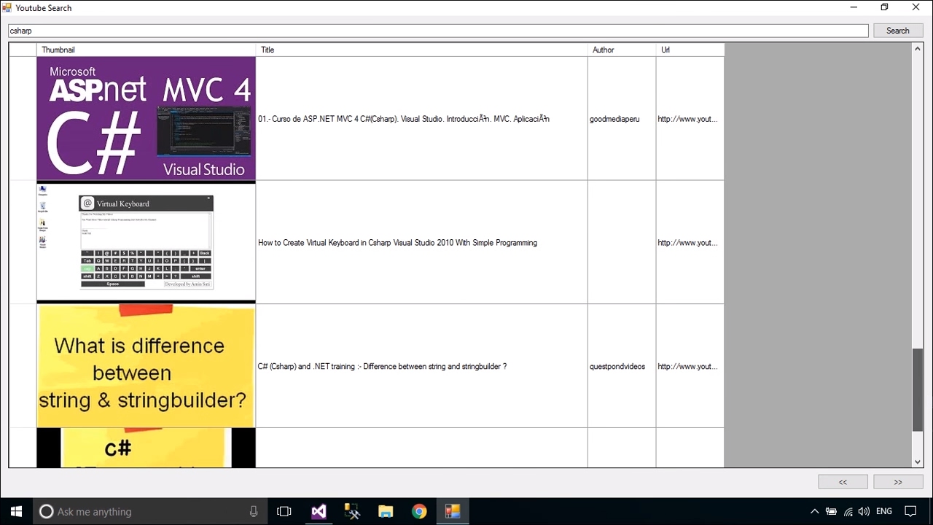Open the Windows Start menu
The height and width of the screenshot is (525, 933).
(x=16, y=511)
